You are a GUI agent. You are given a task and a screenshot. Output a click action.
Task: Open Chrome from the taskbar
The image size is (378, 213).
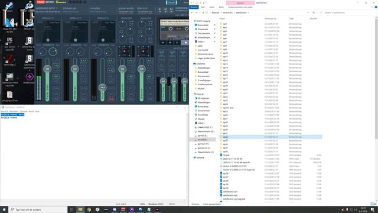[89, 209]
